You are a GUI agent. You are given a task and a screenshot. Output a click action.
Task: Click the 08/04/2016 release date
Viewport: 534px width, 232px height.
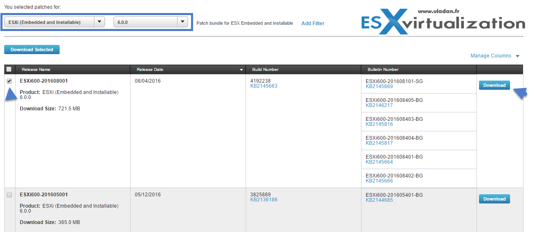[148, 81]
